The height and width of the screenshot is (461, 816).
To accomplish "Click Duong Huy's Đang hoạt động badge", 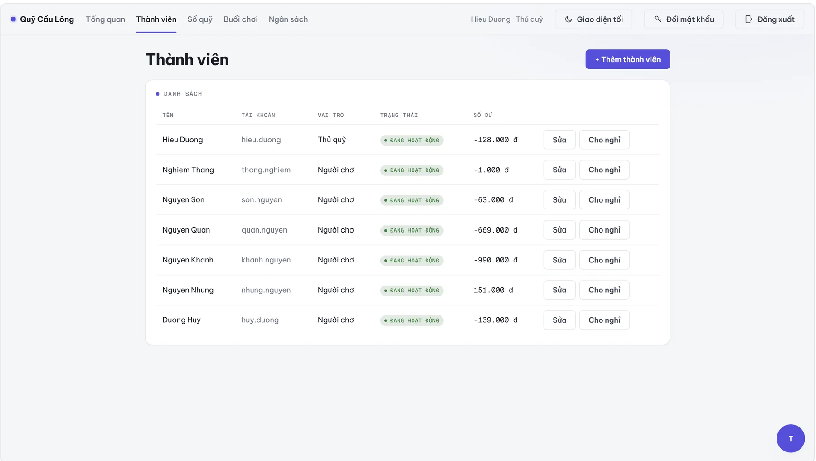I will click(412, 320).
